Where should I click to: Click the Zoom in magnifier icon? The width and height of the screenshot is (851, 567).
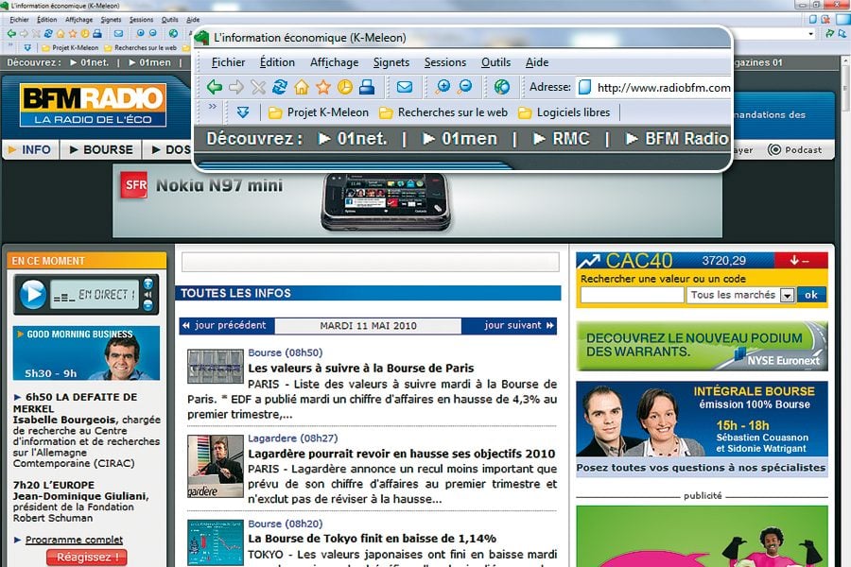point(443,88)
